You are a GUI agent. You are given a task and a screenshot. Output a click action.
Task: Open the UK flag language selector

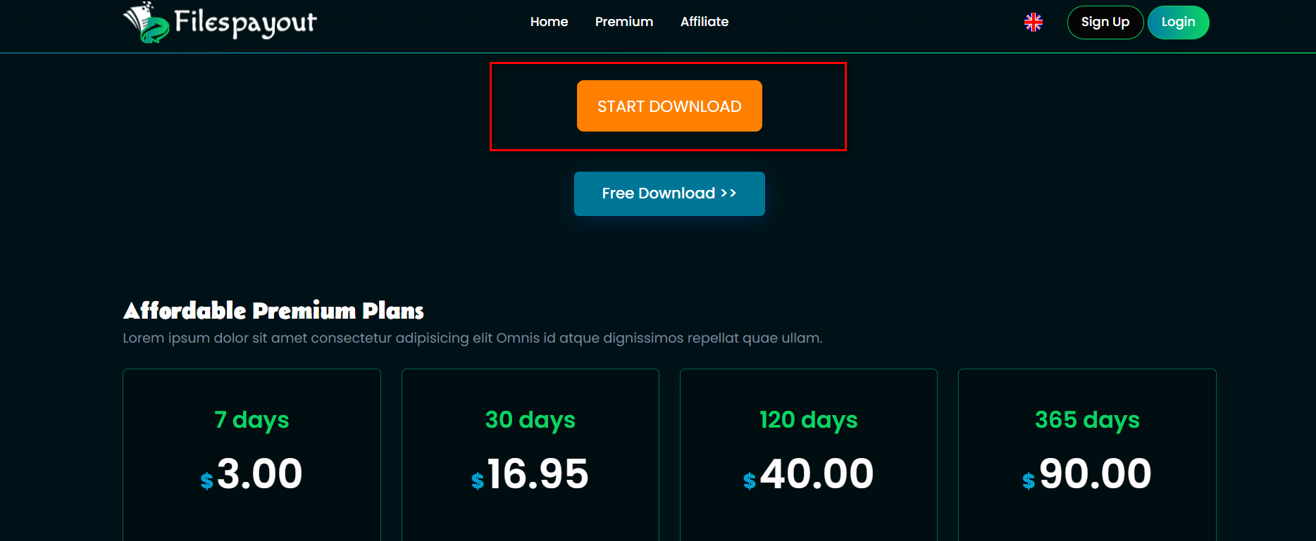(x=1033, y=23)
